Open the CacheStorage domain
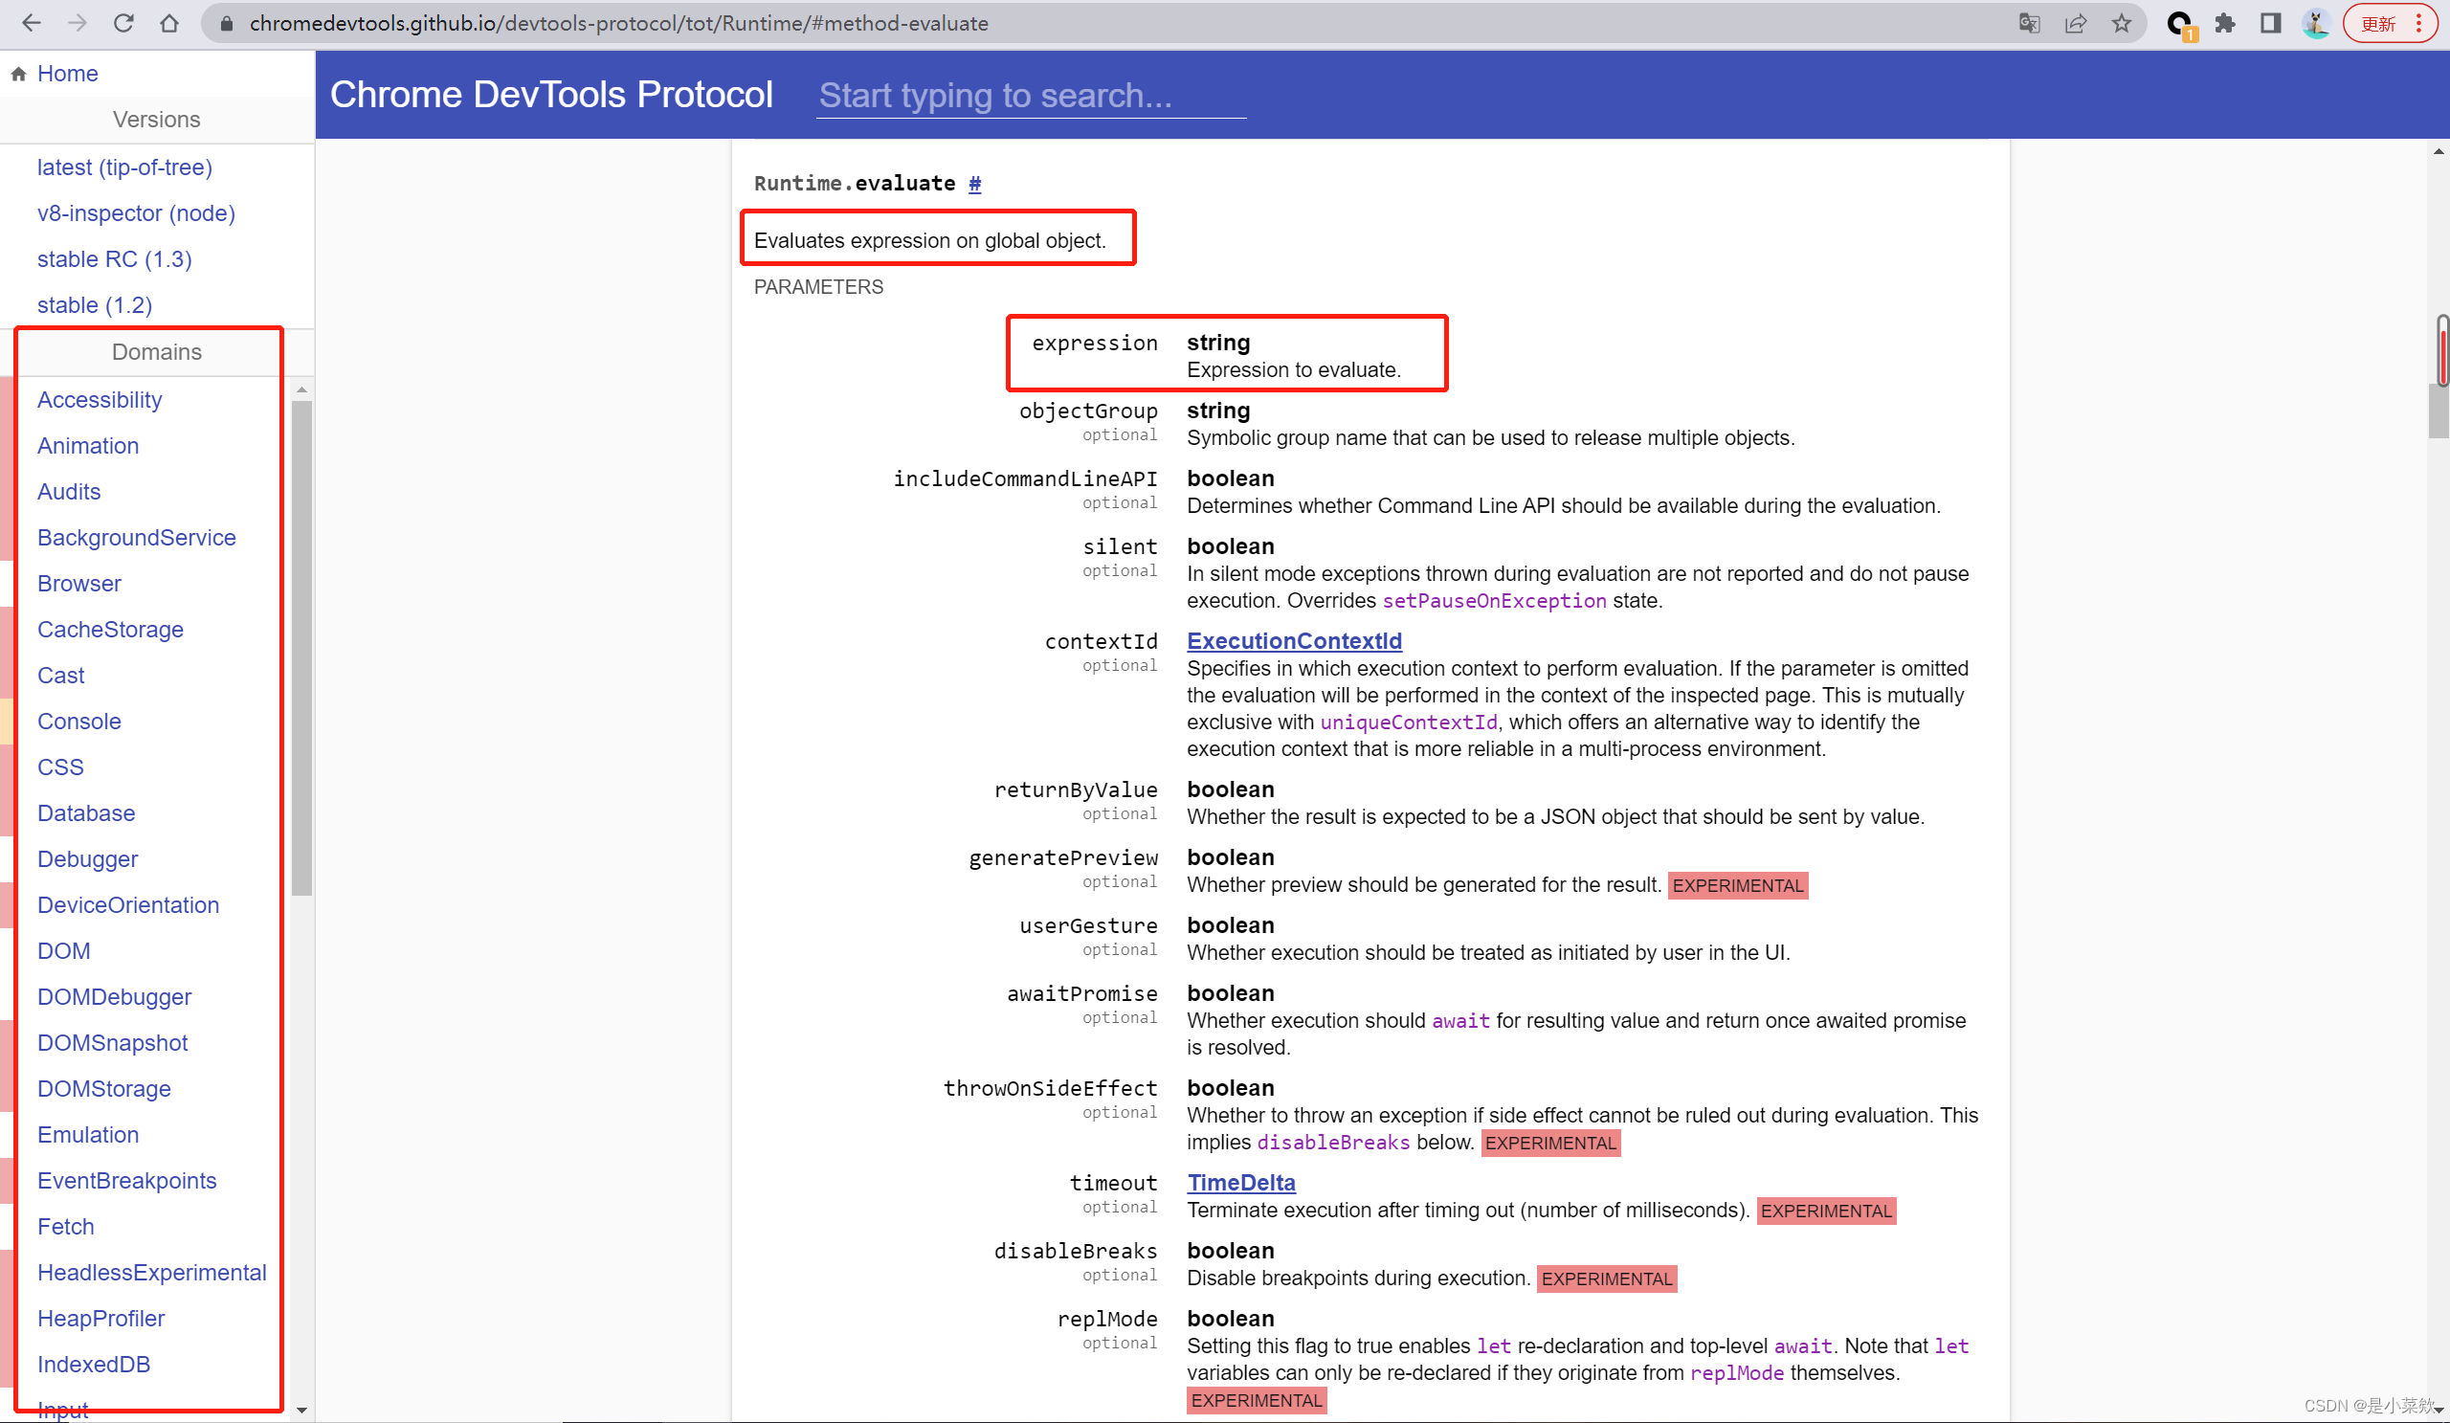 (110, 629)
